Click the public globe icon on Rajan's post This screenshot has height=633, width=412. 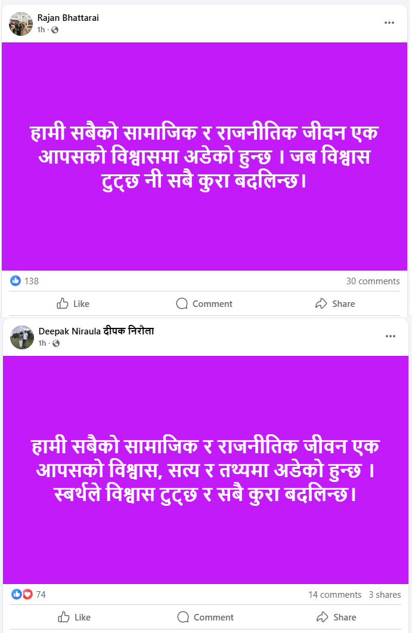tap(55, 30)
